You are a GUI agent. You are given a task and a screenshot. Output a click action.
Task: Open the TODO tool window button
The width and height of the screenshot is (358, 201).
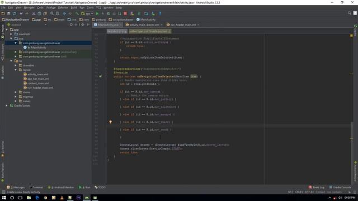click(x=100, y=188)
